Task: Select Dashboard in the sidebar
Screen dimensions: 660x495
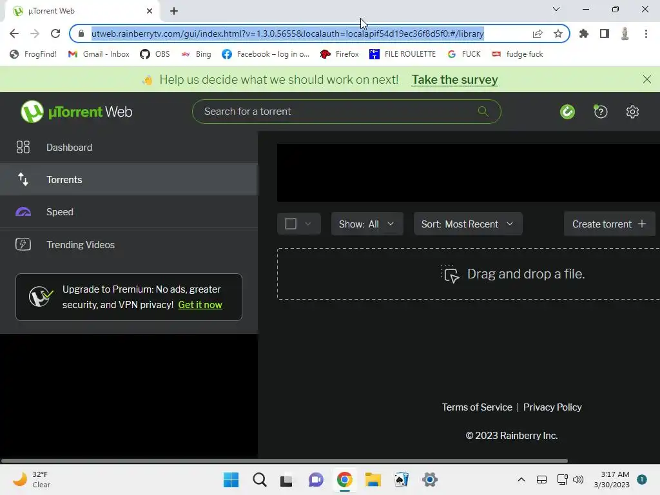Action: pos(129,147)
